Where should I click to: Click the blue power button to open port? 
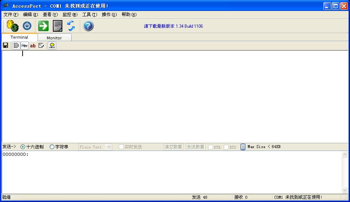pyautogui.click(x=27, y=26)
